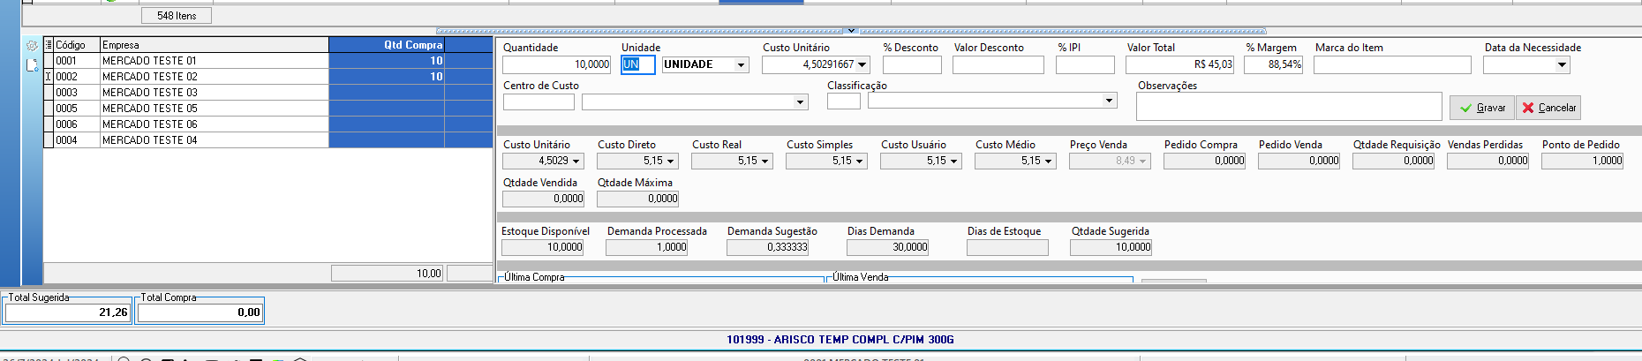Click the Demanda Processada value field
Screen dimensions: 1642x361
647,247
